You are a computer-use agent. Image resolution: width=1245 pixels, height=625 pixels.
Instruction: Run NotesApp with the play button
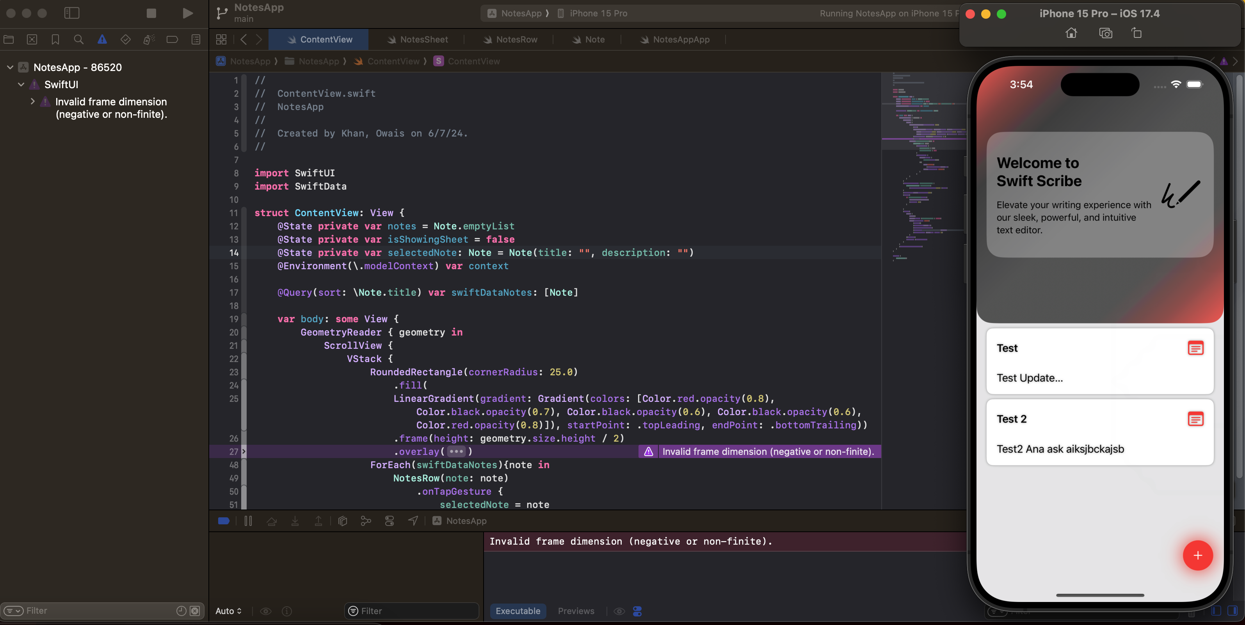[187, 13]
